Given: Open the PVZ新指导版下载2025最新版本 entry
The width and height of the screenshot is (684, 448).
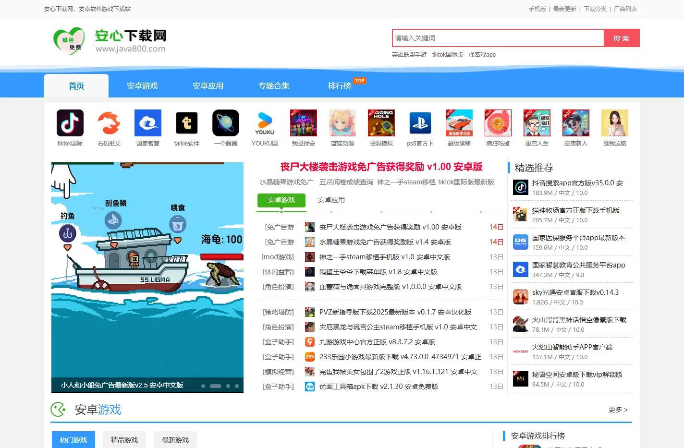Looking at the screenshot, I should click(395, 312).
